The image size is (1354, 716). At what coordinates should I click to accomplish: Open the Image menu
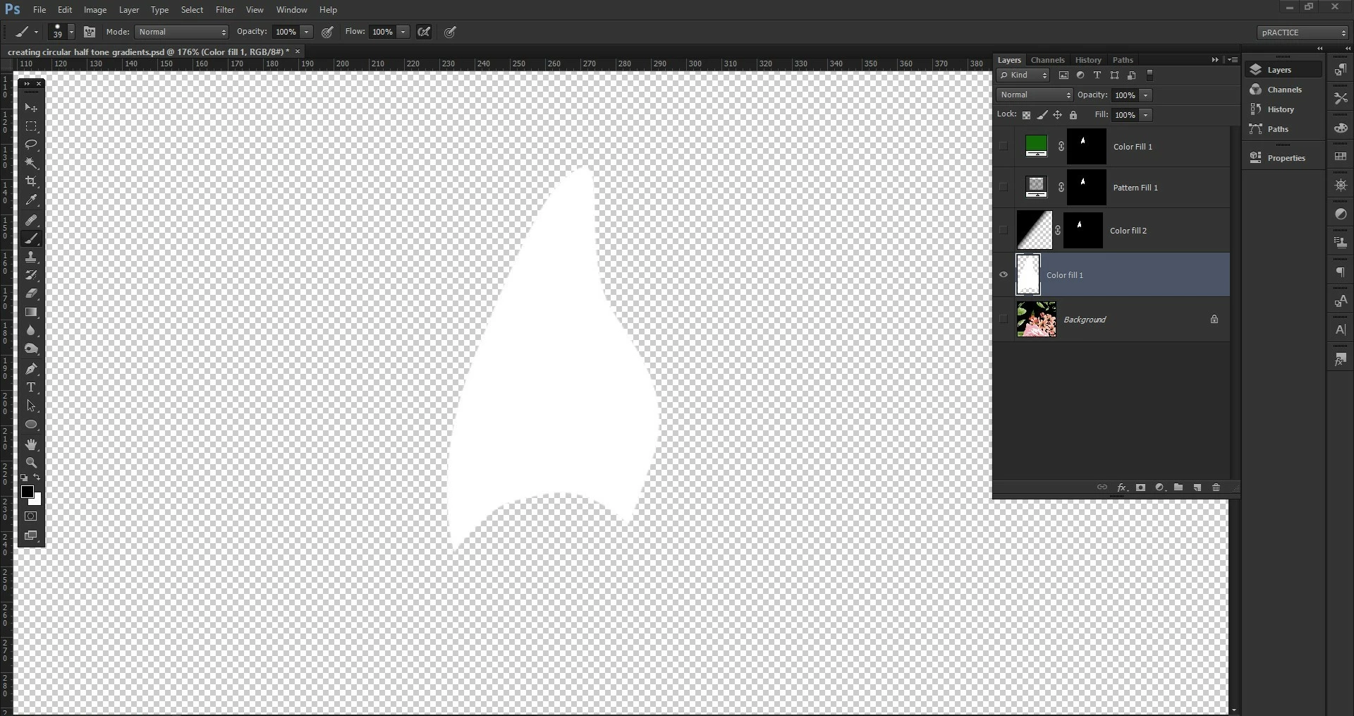(x=95, y=10)
